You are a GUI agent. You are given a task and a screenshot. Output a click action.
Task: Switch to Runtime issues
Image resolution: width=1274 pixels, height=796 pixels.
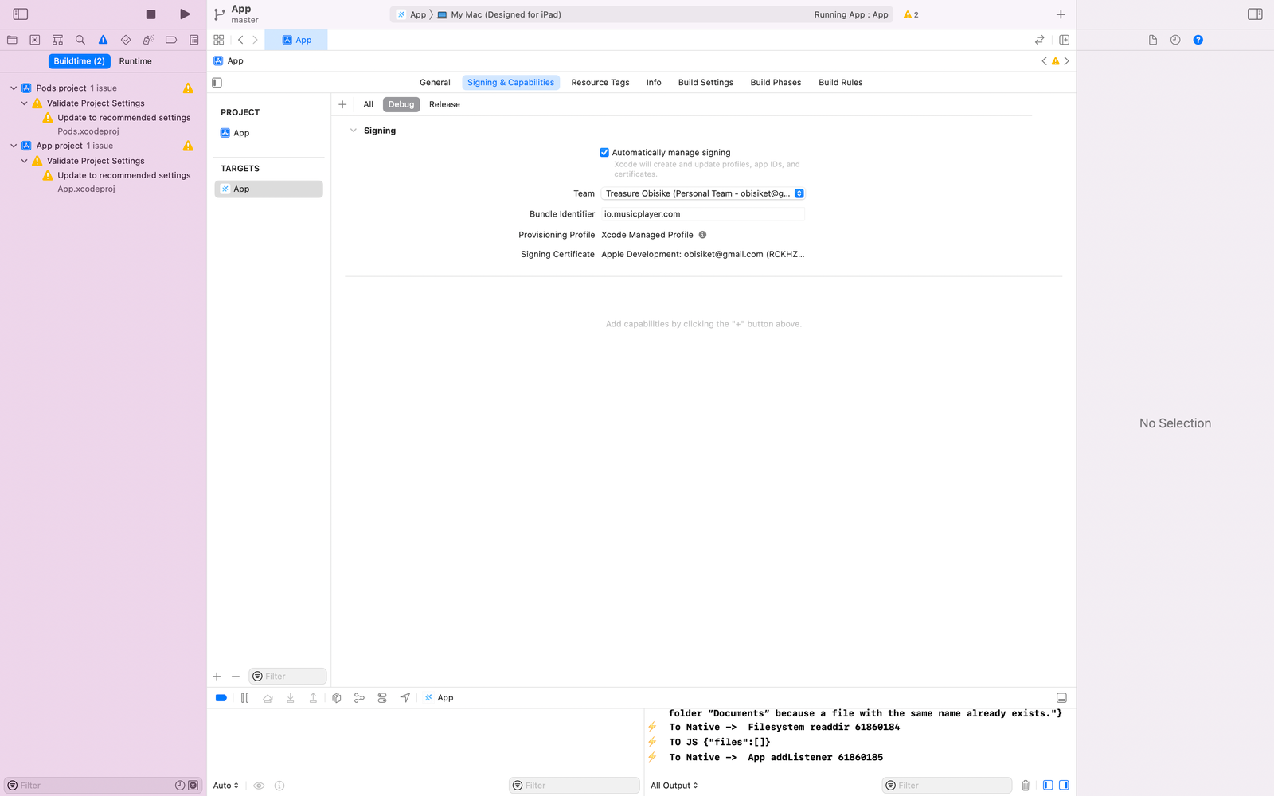click(x=135, y=61)
